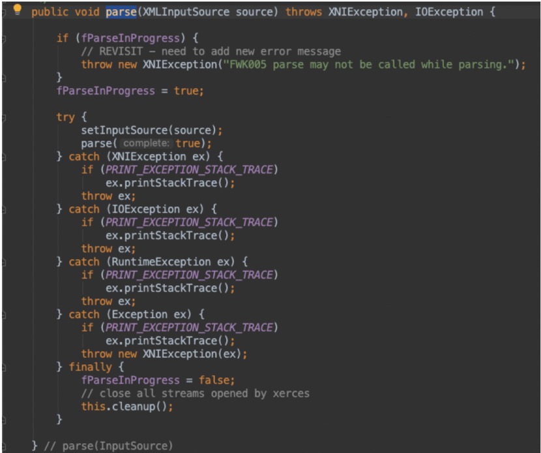Screen dimensions: 541x453
Task: Collapse the catch (XNIException ex) fold marker
Action: pyautogui.click(x=3, y=157)
